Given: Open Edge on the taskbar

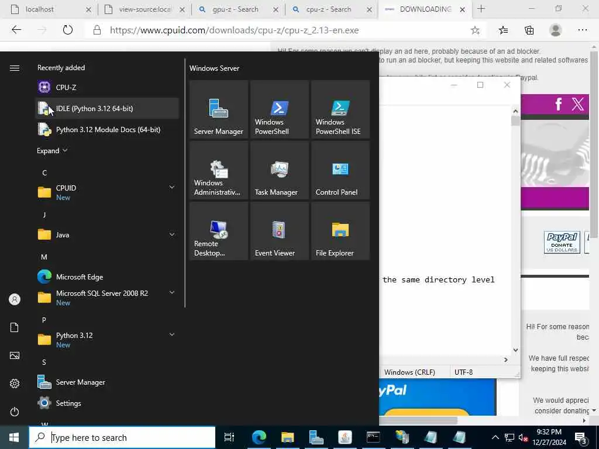Looking at the screenshot, I should (x=259, y=437).
